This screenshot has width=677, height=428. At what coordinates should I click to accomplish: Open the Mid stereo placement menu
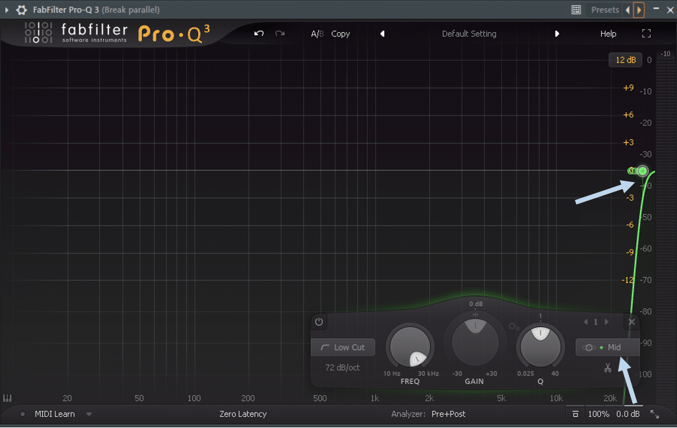(607, 348)
